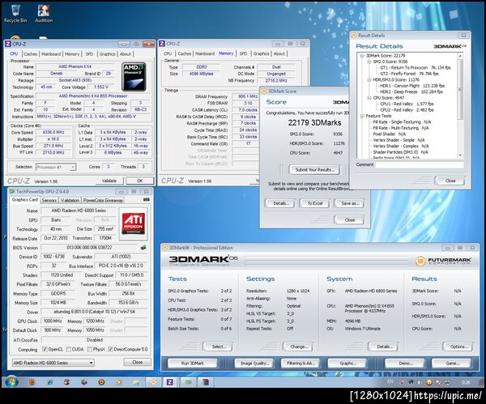The image size is (486, 404).
Task: Click Submit Your Results button
Action: coord(314,170)
